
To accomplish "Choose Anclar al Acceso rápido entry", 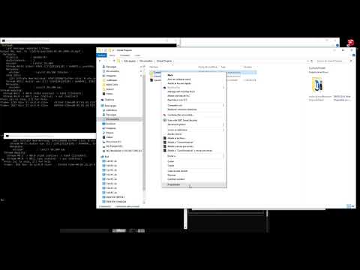I will coord(179,83).
